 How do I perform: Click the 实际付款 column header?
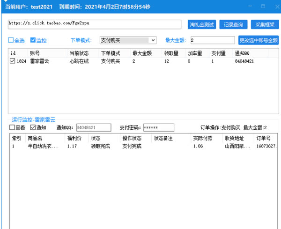tap(202, 138)
